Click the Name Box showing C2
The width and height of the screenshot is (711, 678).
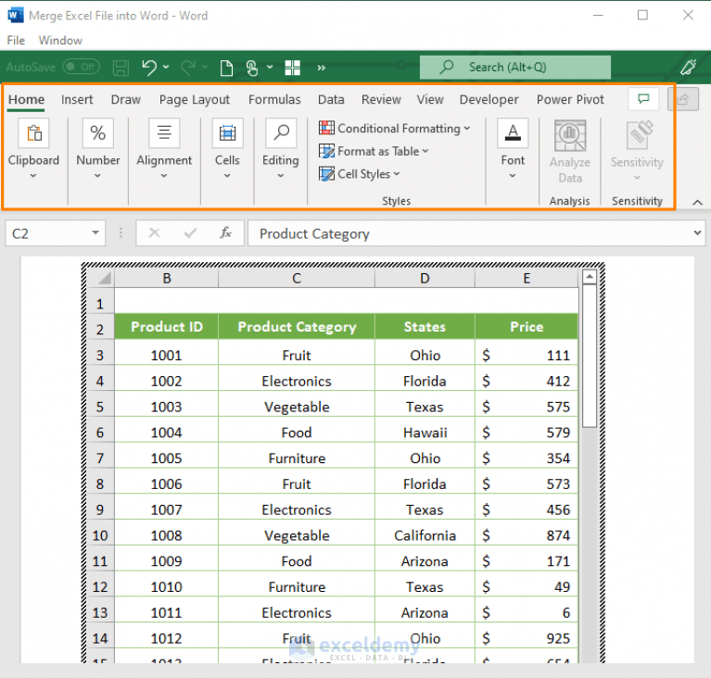coord(50,233)
